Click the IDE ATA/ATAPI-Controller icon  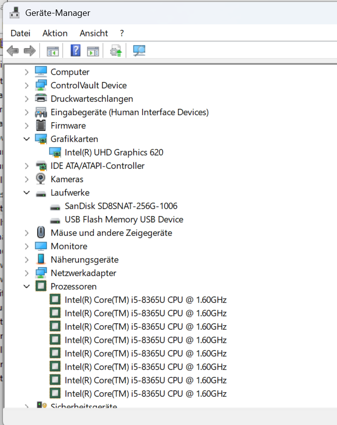tap(41, 166)
